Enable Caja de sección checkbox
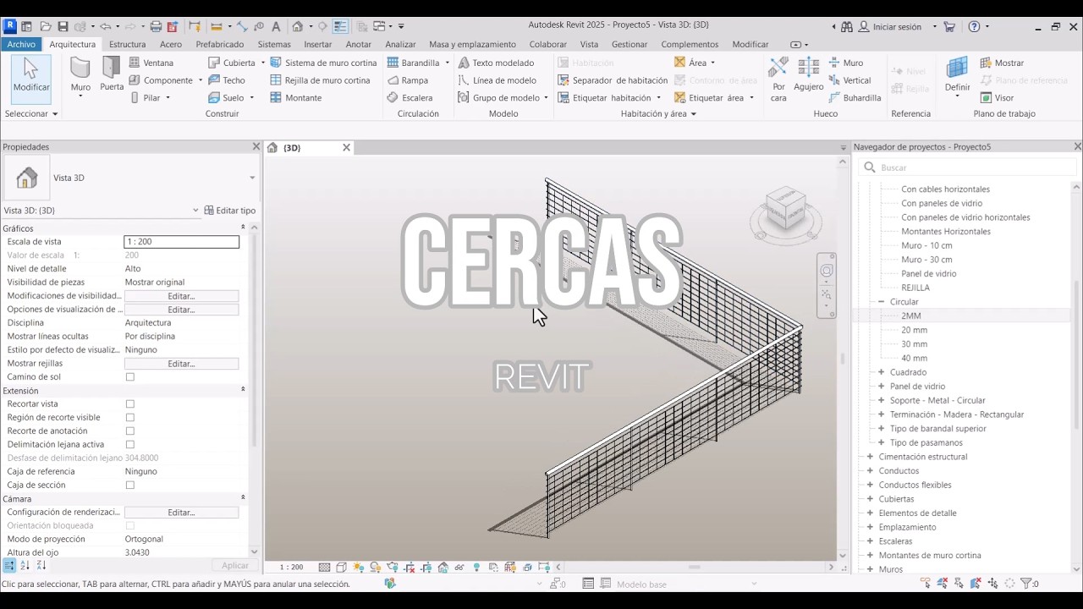The height and width of the screenshot is (609, 1083). point(130,486)
